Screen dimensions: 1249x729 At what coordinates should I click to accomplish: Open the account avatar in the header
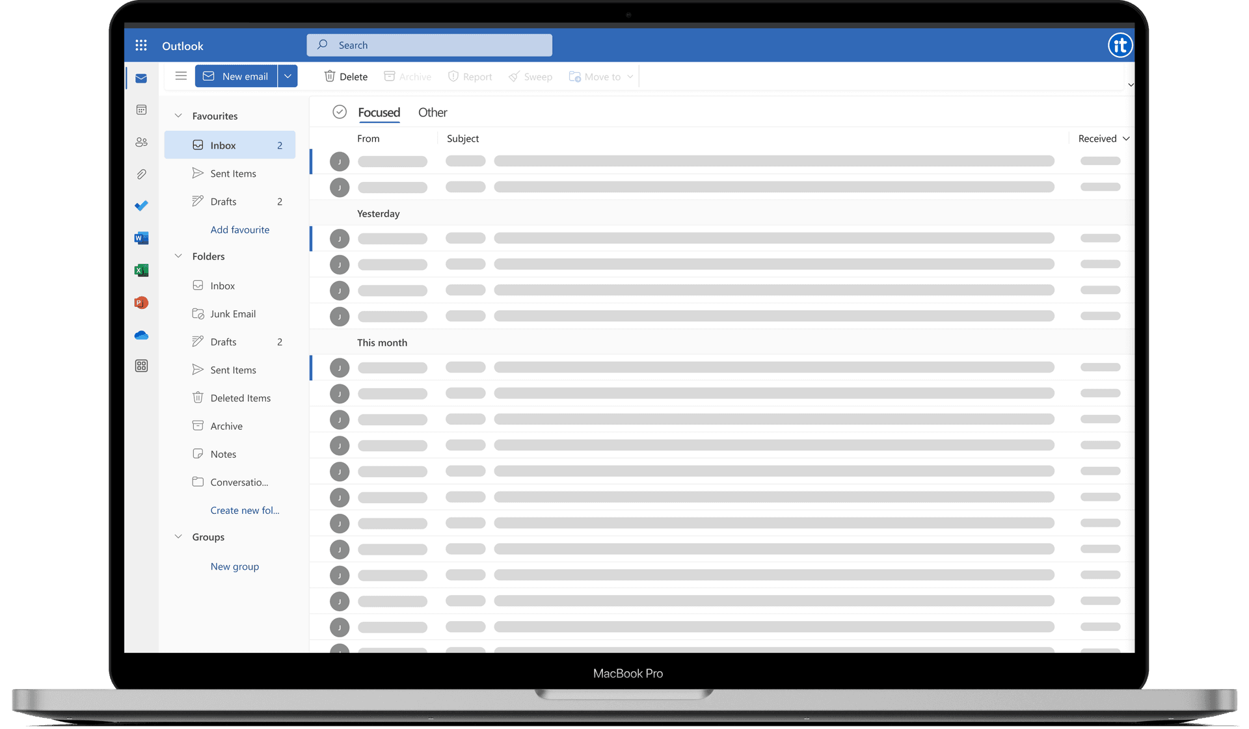(1120, 46)
